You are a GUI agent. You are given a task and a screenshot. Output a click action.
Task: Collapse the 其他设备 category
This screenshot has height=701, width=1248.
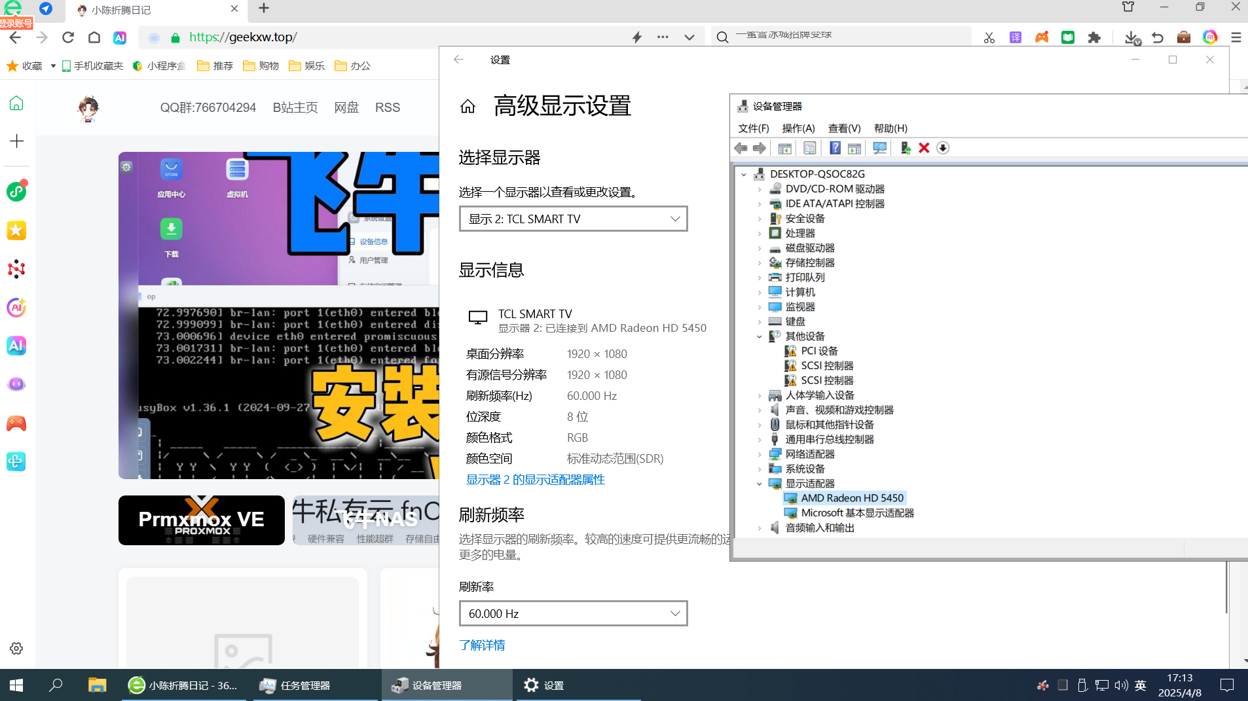pyautogui.click(x=758, y=336)
